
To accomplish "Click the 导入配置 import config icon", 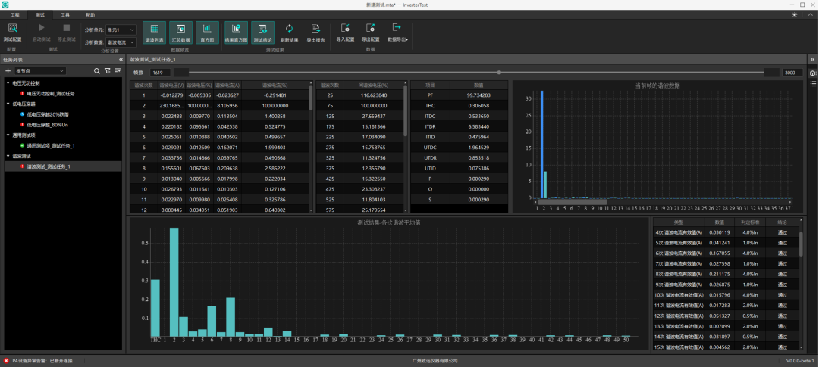I will 345,30.
